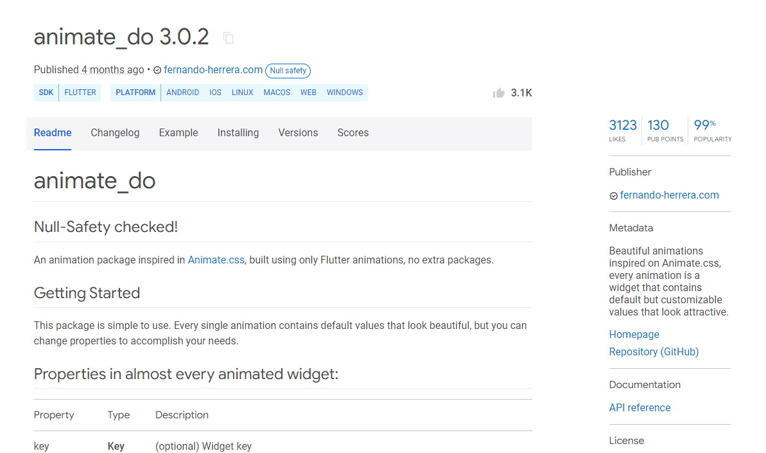Click the 'Property' column header
Viewport: 766px width, 453px height.
[54, 415]
